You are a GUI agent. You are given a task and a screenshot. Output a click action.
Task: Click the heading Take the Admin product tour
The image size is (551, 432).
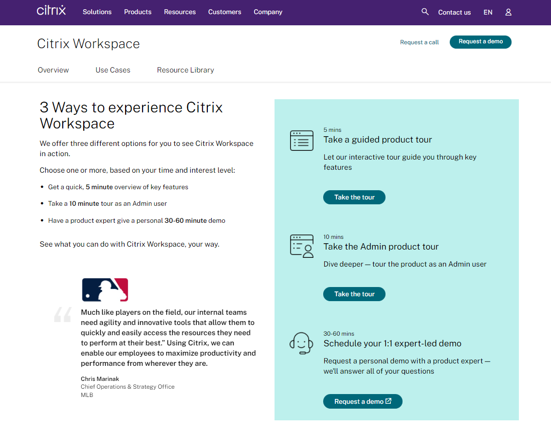tap(381, 247)
